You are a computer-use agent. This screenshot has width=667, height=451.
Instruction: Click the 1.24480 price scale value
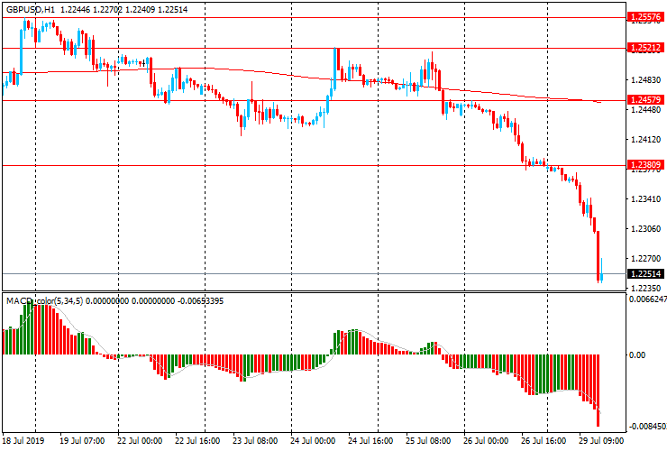click(646, 110)
